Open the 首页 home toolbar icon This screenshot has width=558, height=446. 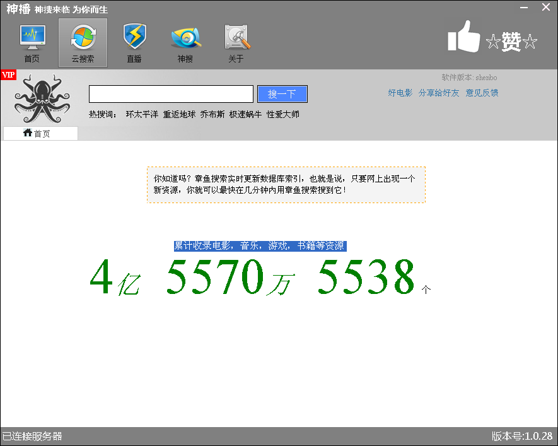32,43
